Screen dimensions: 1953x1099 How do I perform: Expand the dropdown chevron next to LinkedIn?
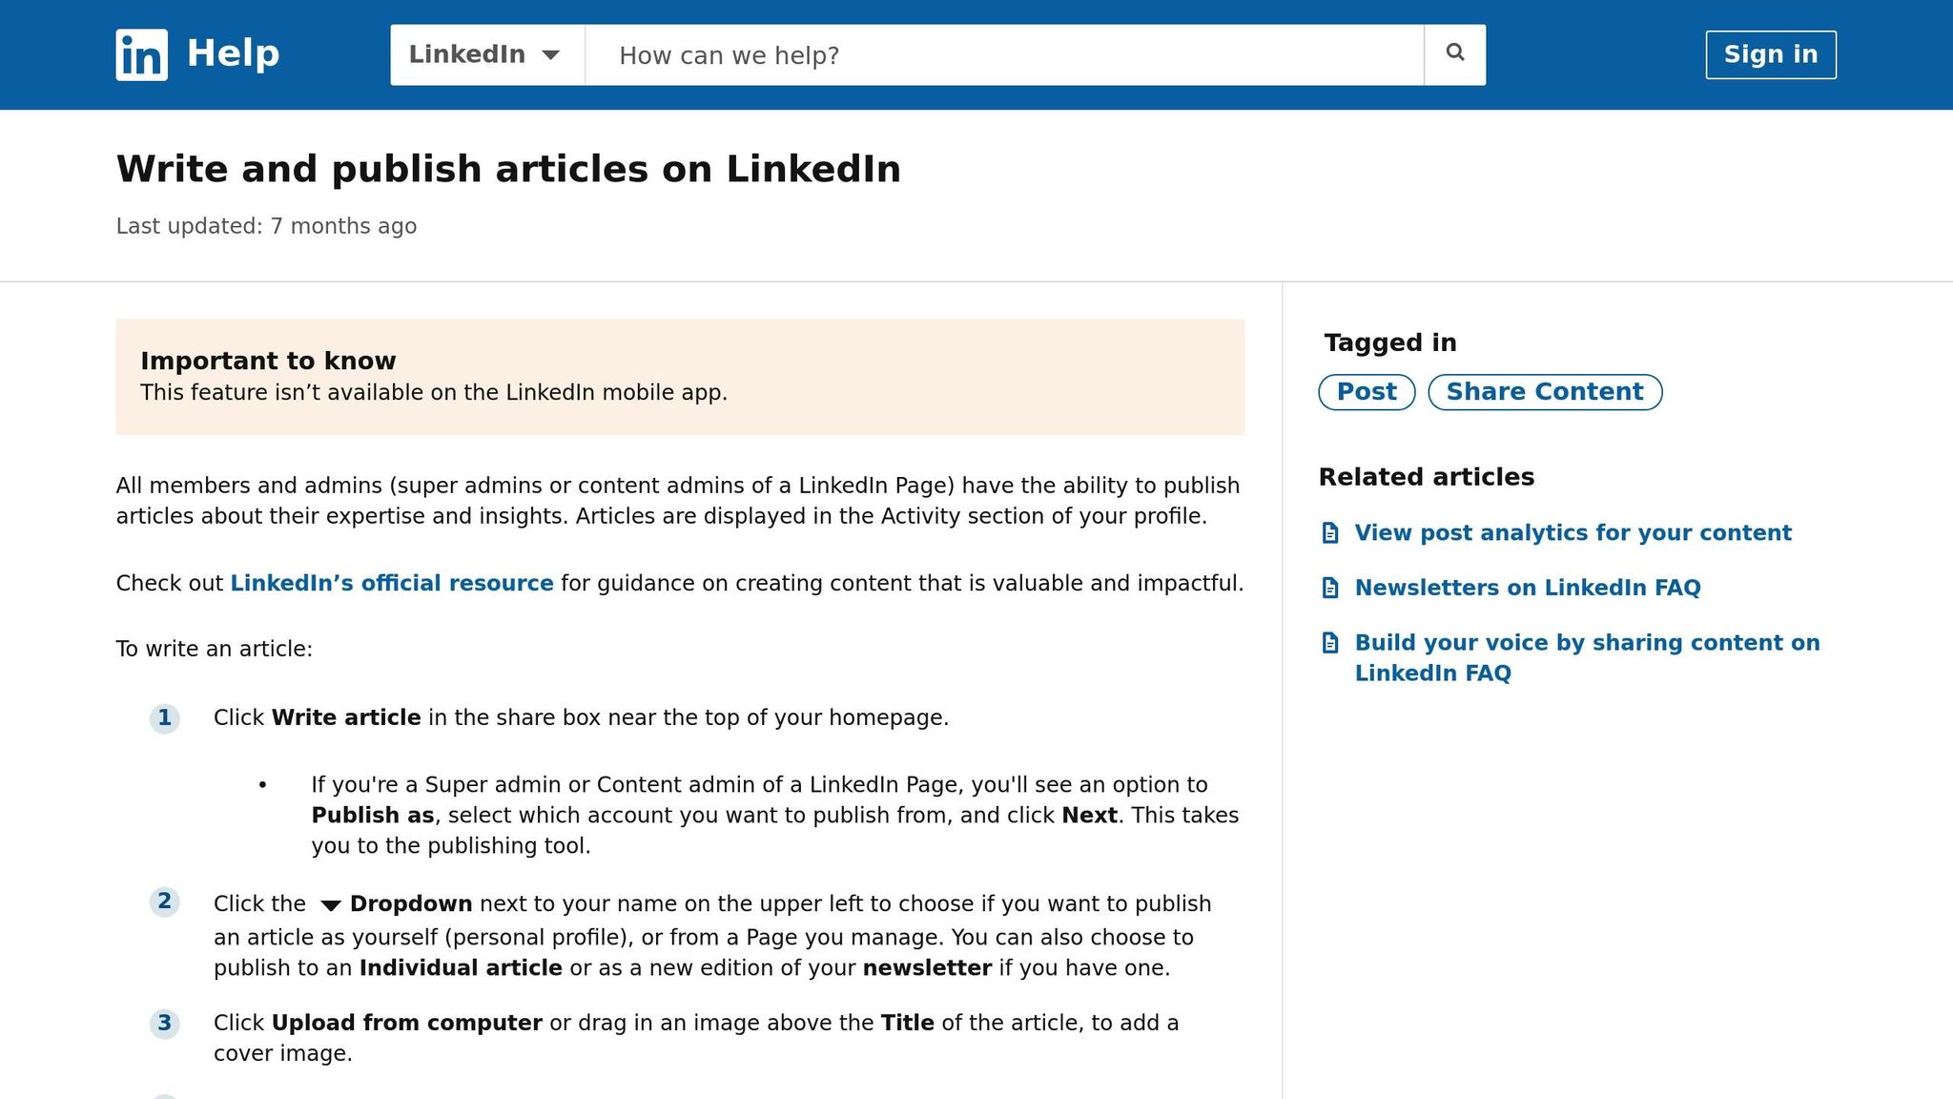(553, 55)
